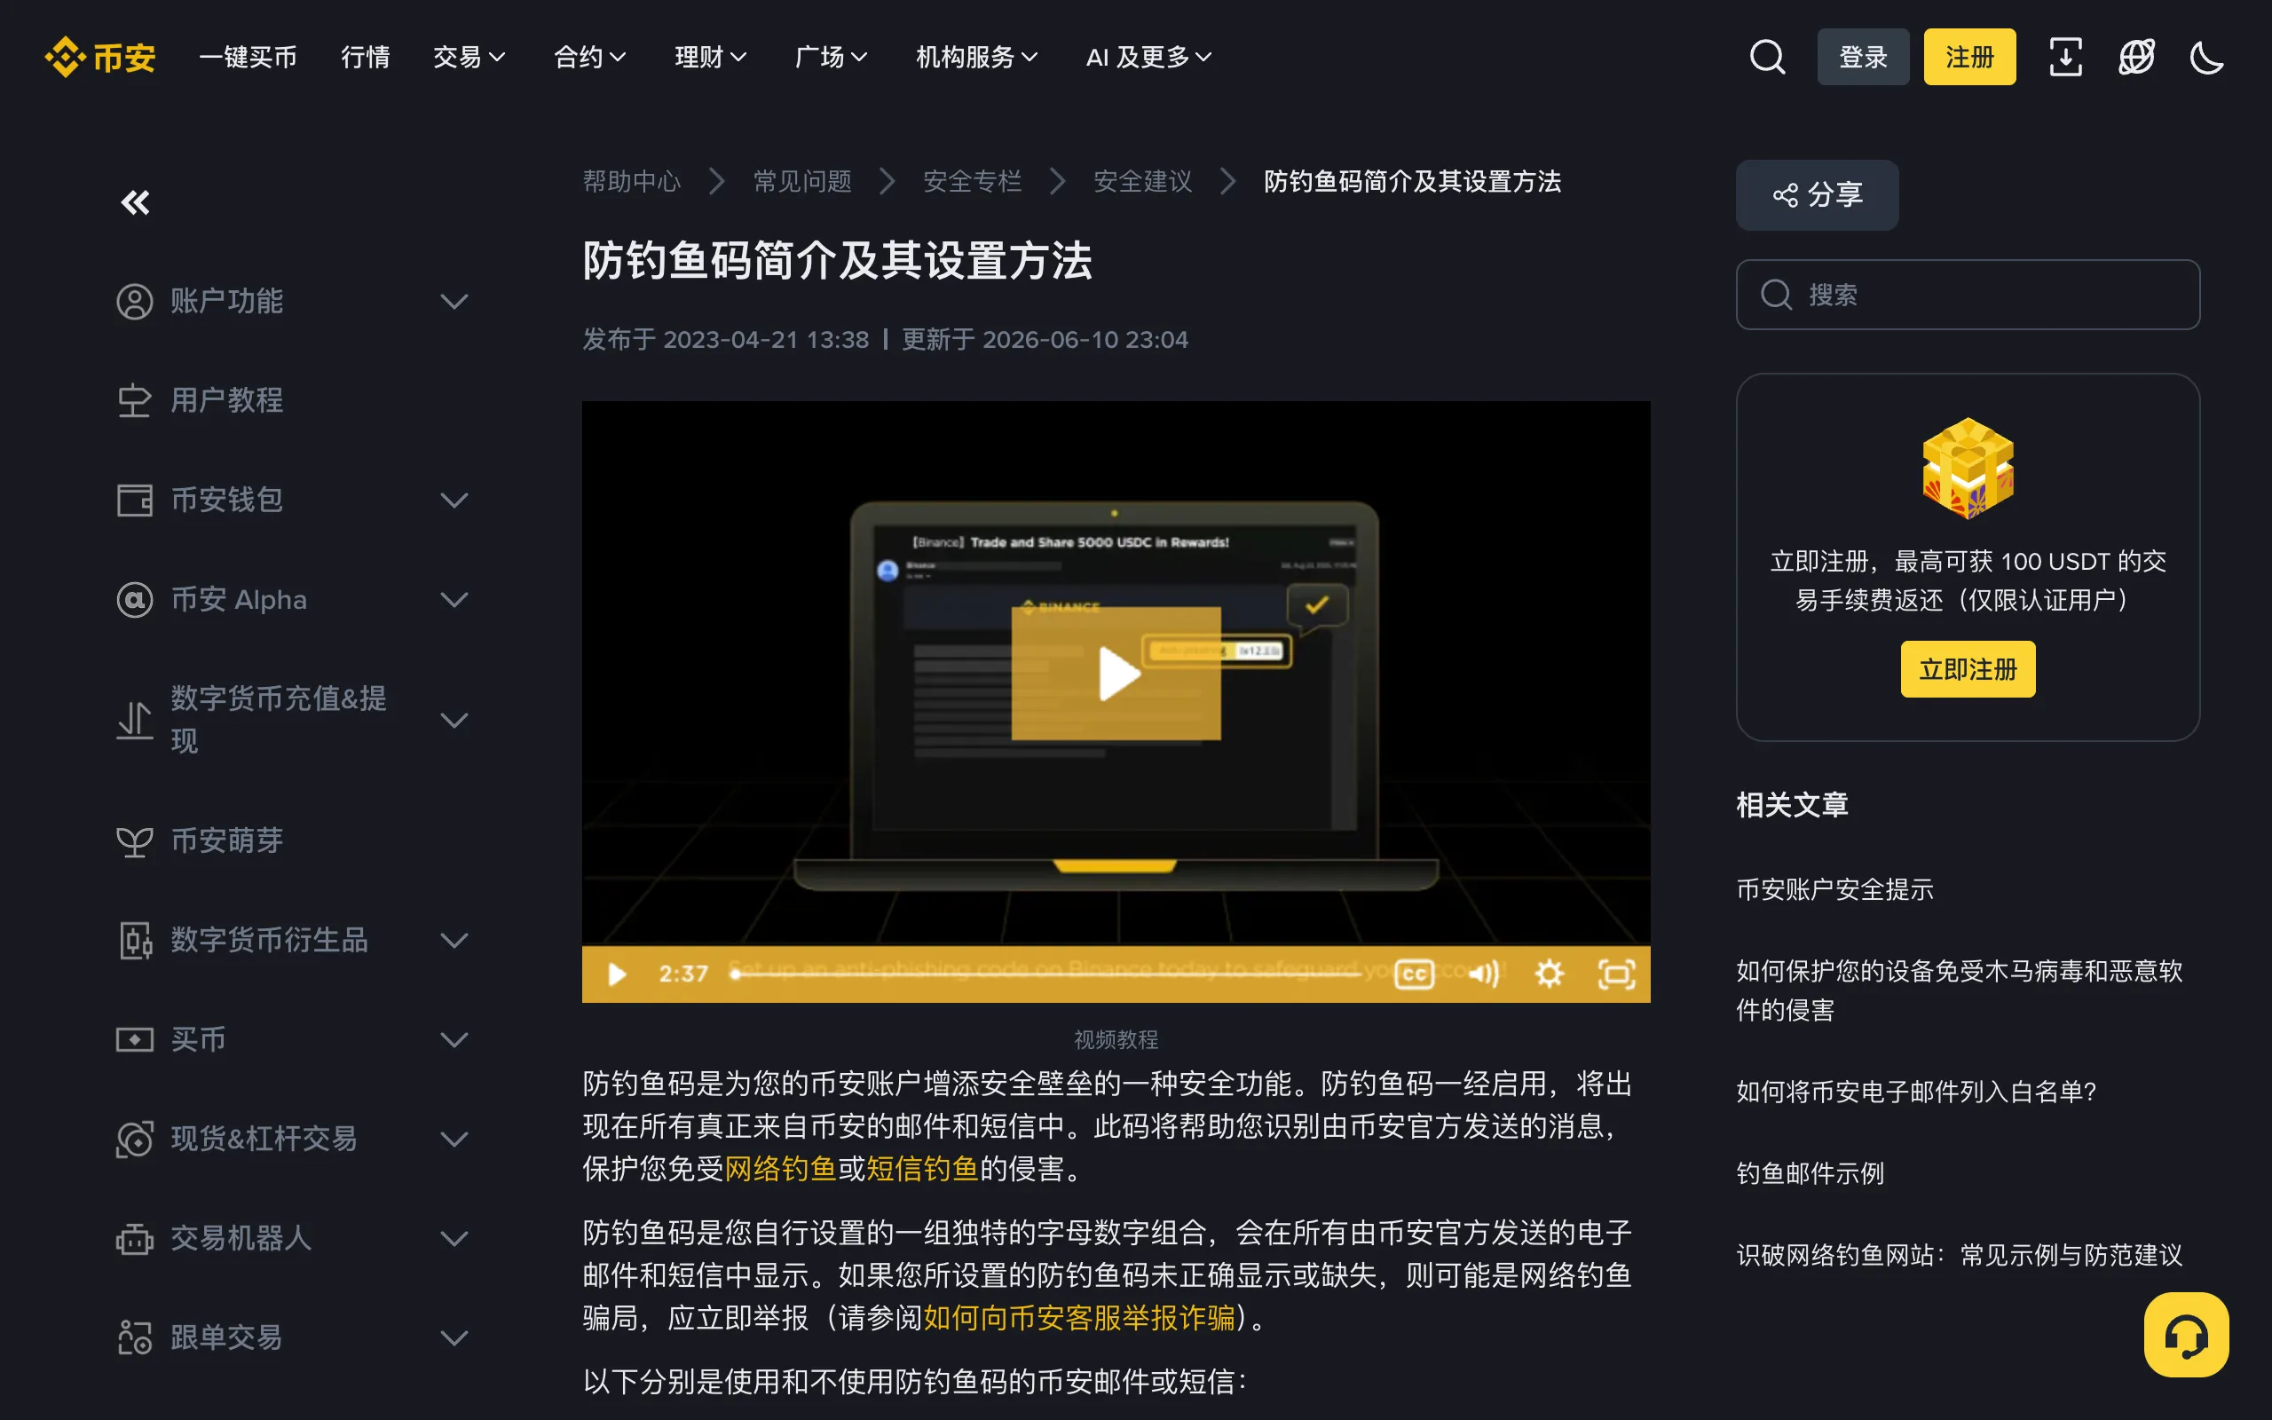
Task: Expand 币安钱包 sidebar section chevron
Action: (454, 501)
